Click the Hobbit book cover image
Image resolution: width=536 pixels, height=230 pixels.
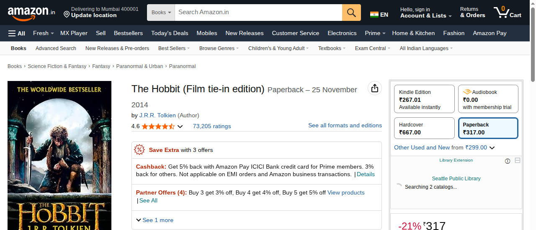tap(59, 155)
